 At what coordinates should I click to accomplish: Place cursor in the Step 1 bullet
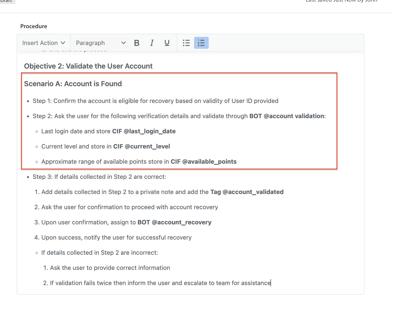click(155, 101)
